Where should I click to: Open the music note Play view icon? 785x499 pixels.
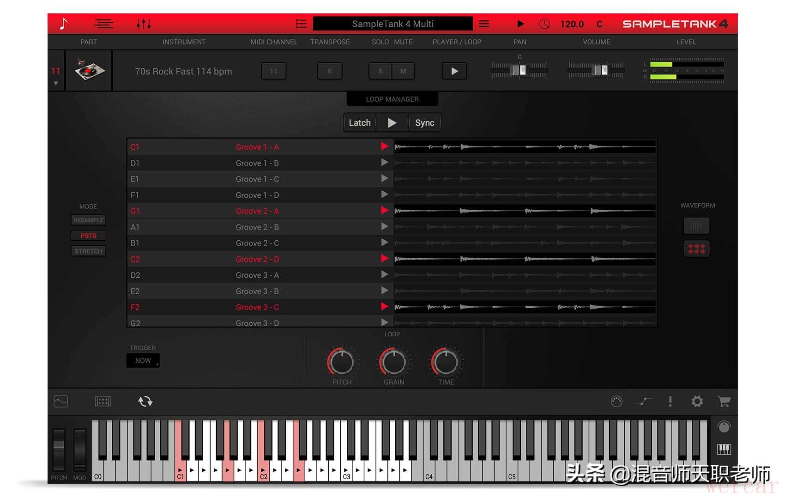coord(64,24)
